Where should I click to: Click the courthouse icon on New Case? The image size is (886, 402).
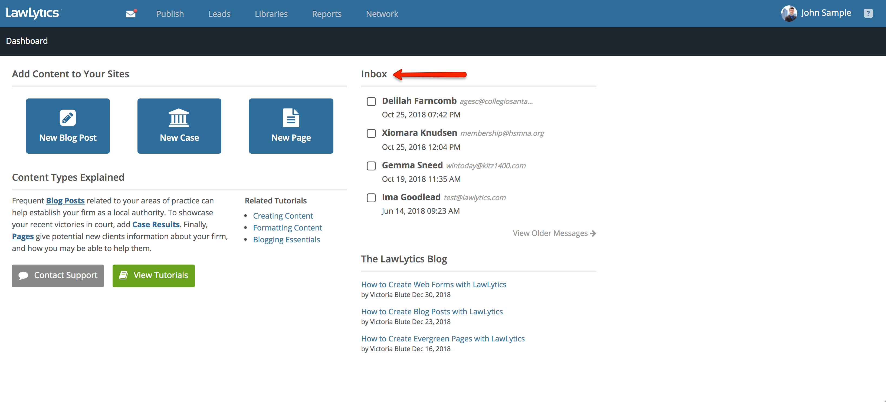179,118
